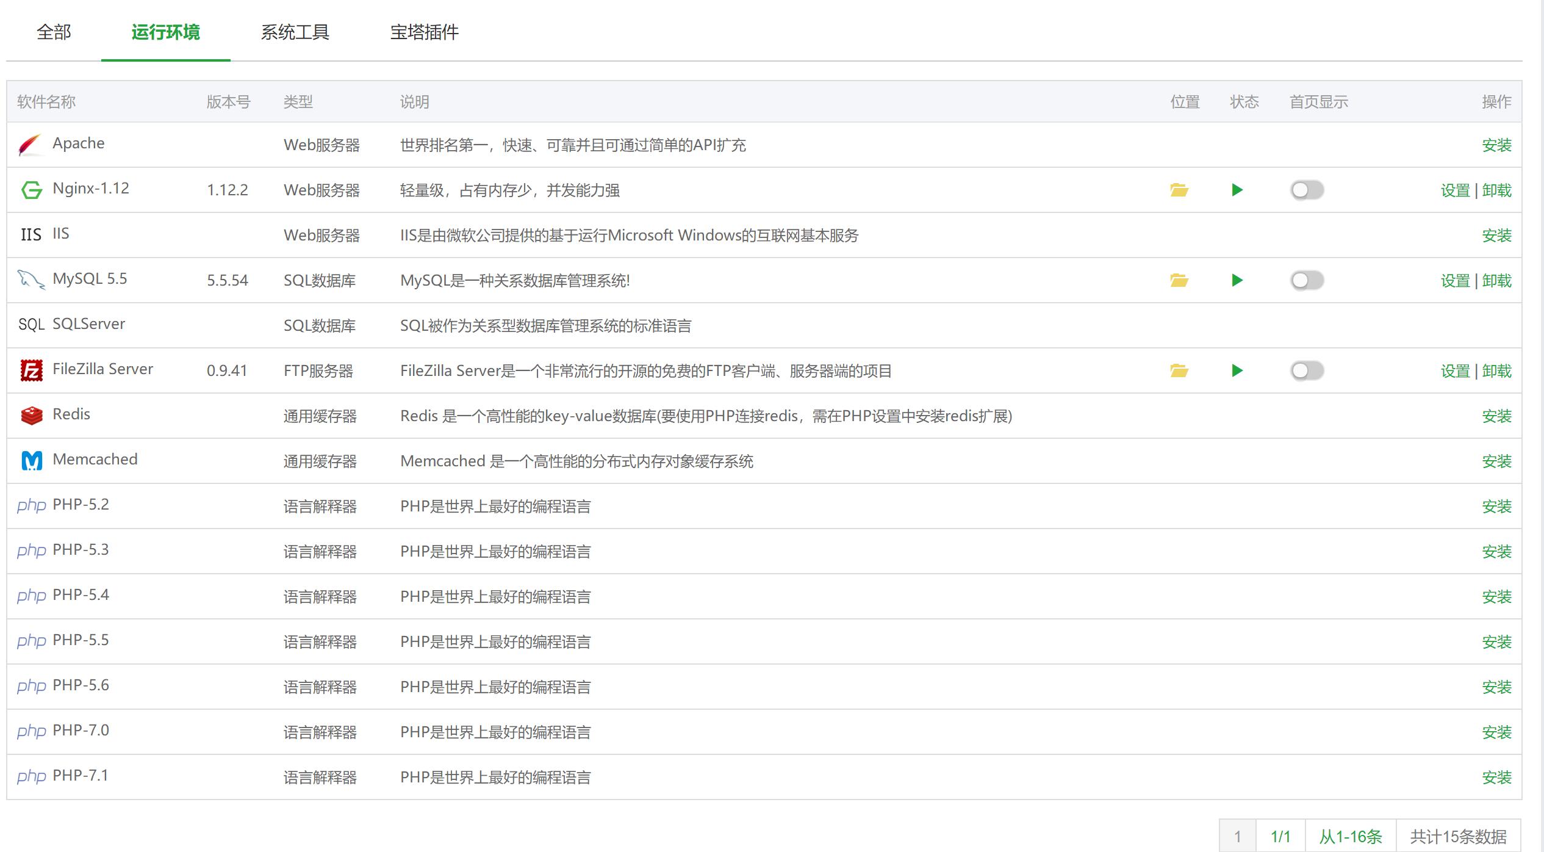Uninstall Nginx via 卸载 link
This screenshot has height=852, width=1544.
1497,190
